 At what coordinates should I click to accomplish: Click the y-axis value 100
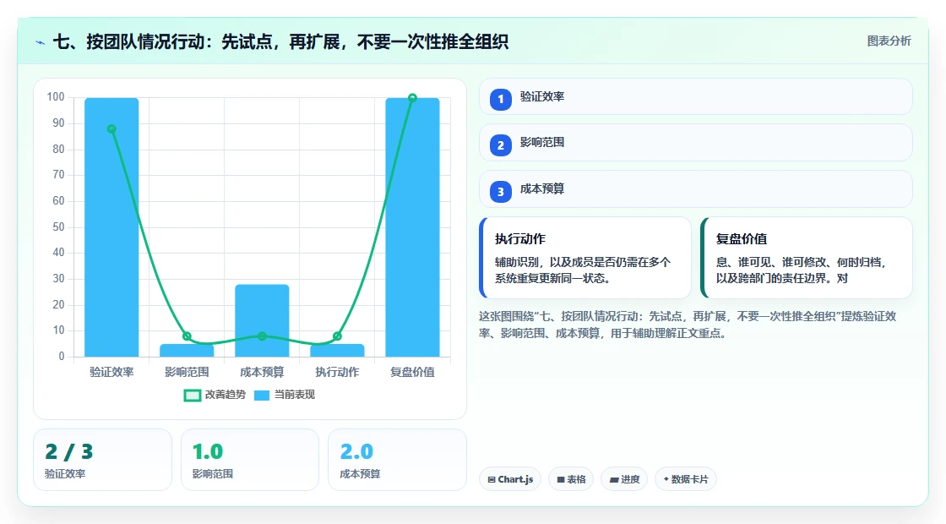point(56,97)
